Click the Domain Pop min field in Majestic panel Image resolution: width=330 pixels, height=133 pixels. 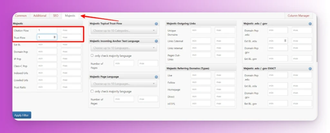point(47,51)
